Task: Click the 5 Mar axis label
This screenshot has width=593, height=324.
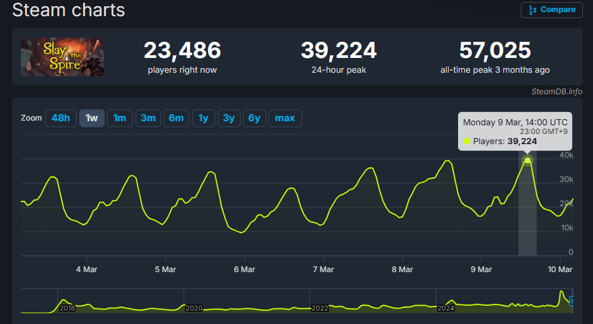Action: pos(166,269)
